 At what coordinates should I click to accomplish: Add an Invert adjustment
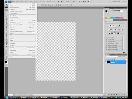coord(109,34)
